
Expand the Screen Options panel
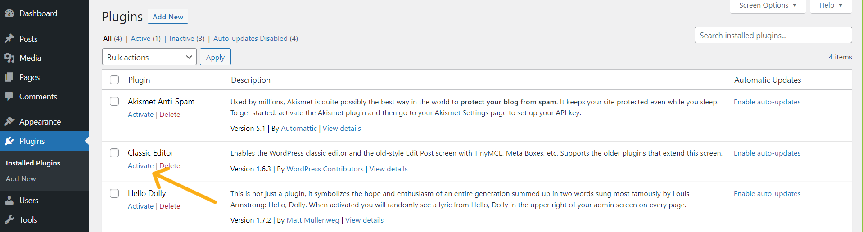768,6
